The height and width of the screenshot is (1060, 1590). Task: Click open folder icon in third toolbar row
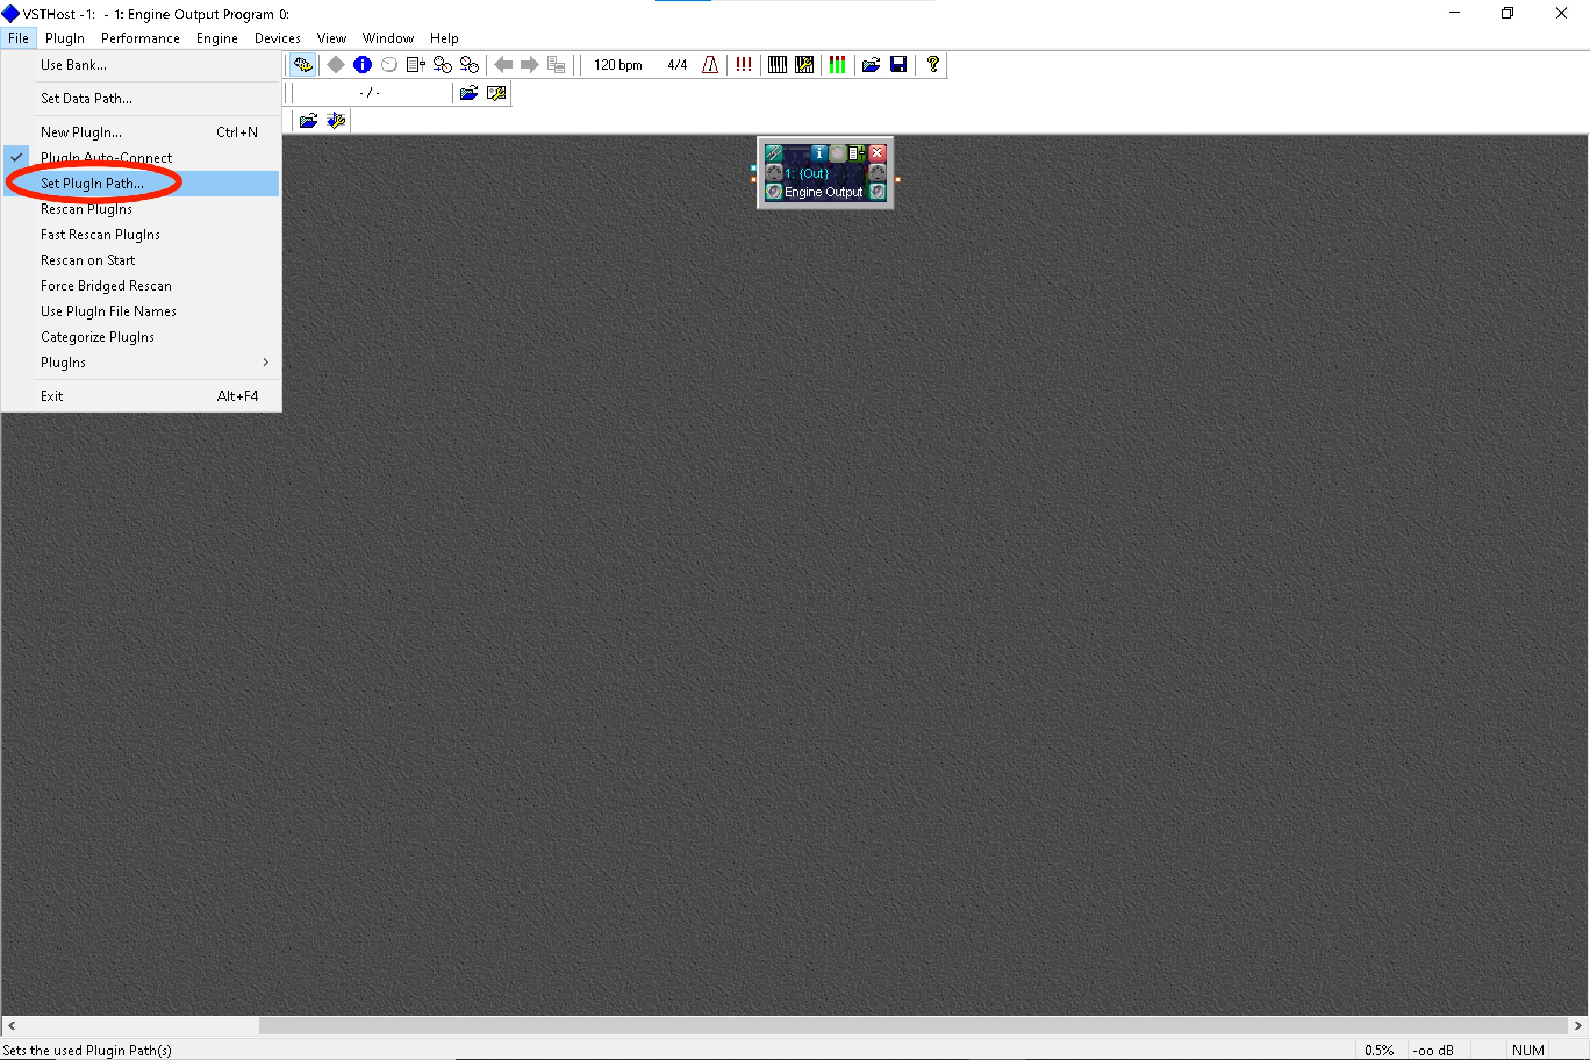308,121
